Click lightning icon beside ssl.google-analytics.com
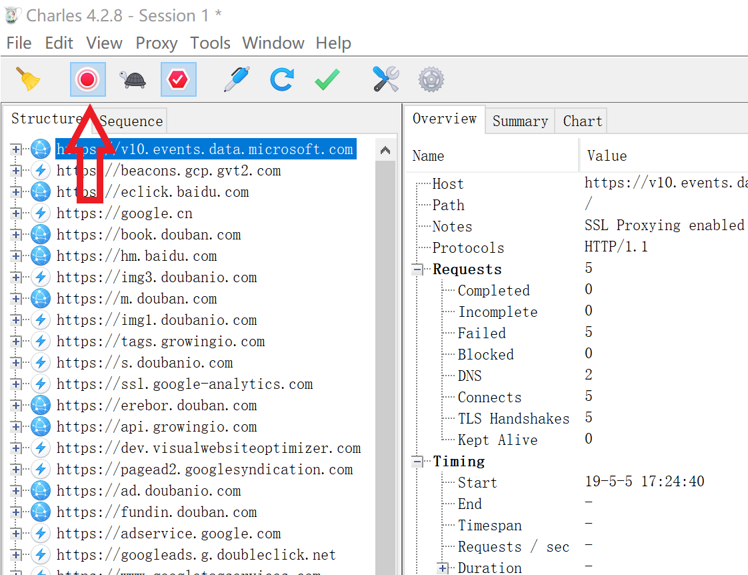748x575 pixels. click(41, 384)
